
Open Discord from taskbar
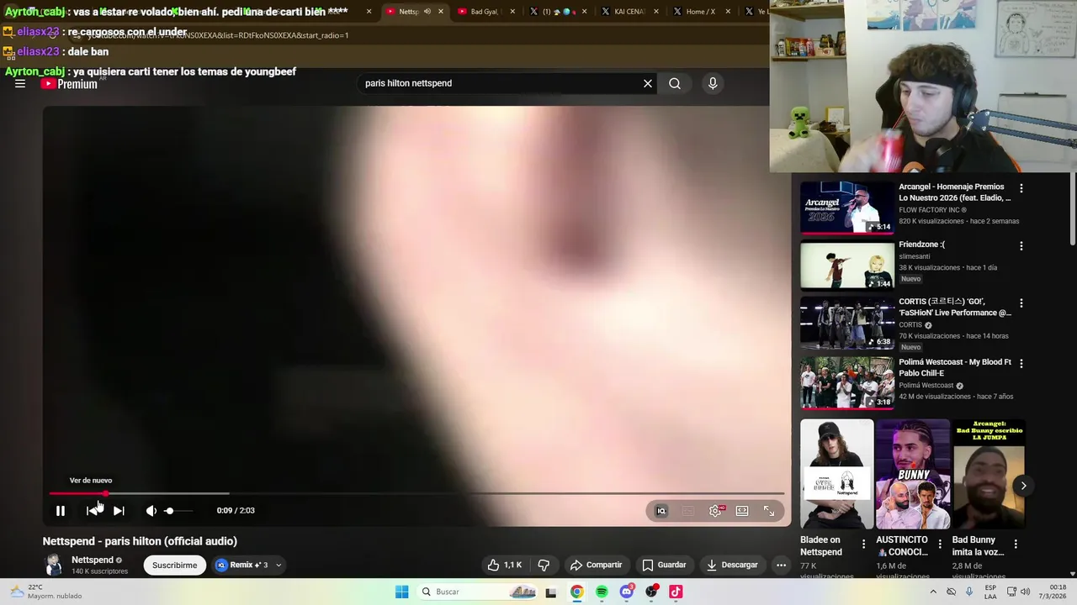click(x=626, y=592)
